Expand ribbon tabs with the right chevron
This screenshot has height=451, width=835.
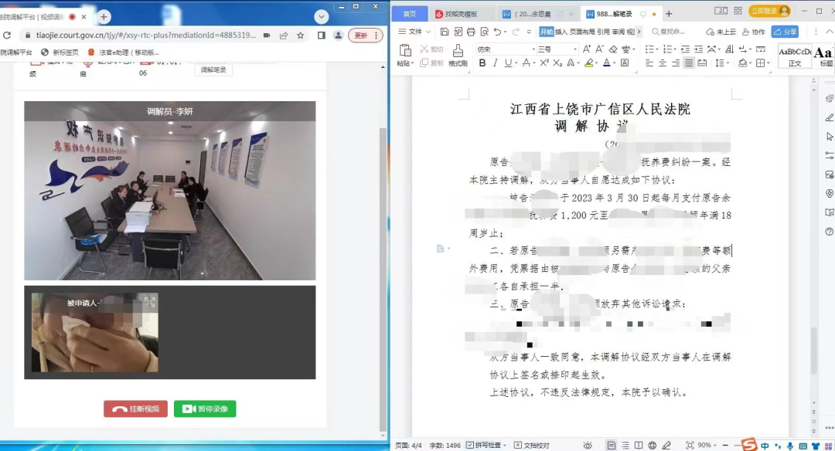coord(639,32)
